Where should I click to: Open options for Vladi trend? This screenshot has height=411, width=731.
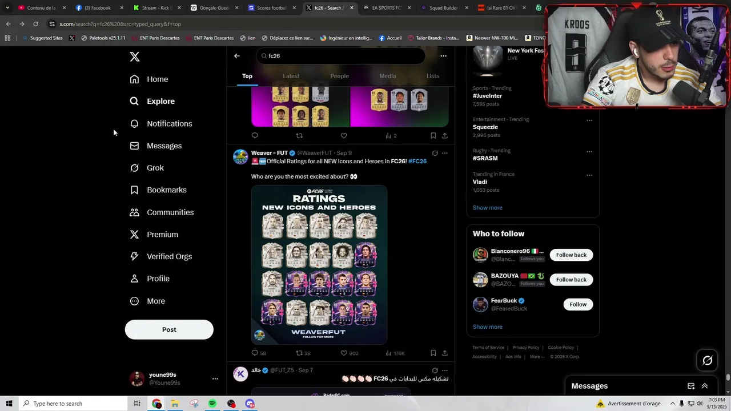click(589, 175)
